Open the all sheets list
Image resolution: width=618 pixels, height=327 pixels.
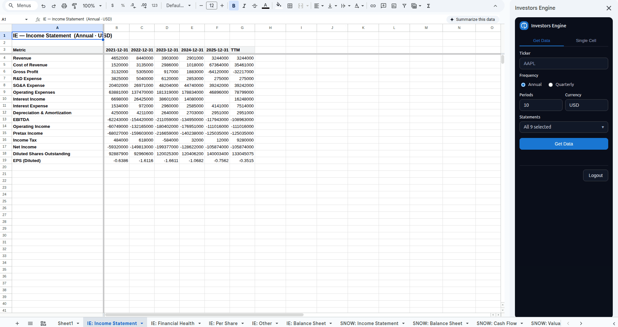(x=30, y=323)
